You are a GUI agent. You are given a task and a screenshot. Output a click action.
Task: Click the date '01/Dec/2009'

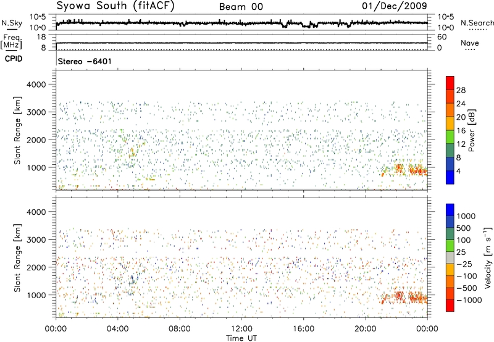(x=395, y=6)
